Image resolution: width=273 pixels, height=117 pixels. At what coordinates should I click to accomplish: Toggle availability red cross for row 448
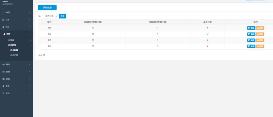click(207, 28)
